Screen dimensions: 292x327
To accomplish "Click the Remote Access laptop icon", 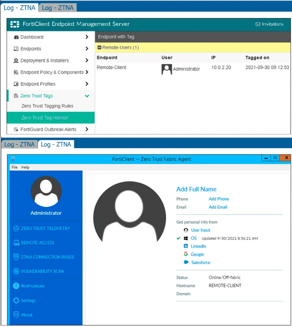I will tap(16, 243).
